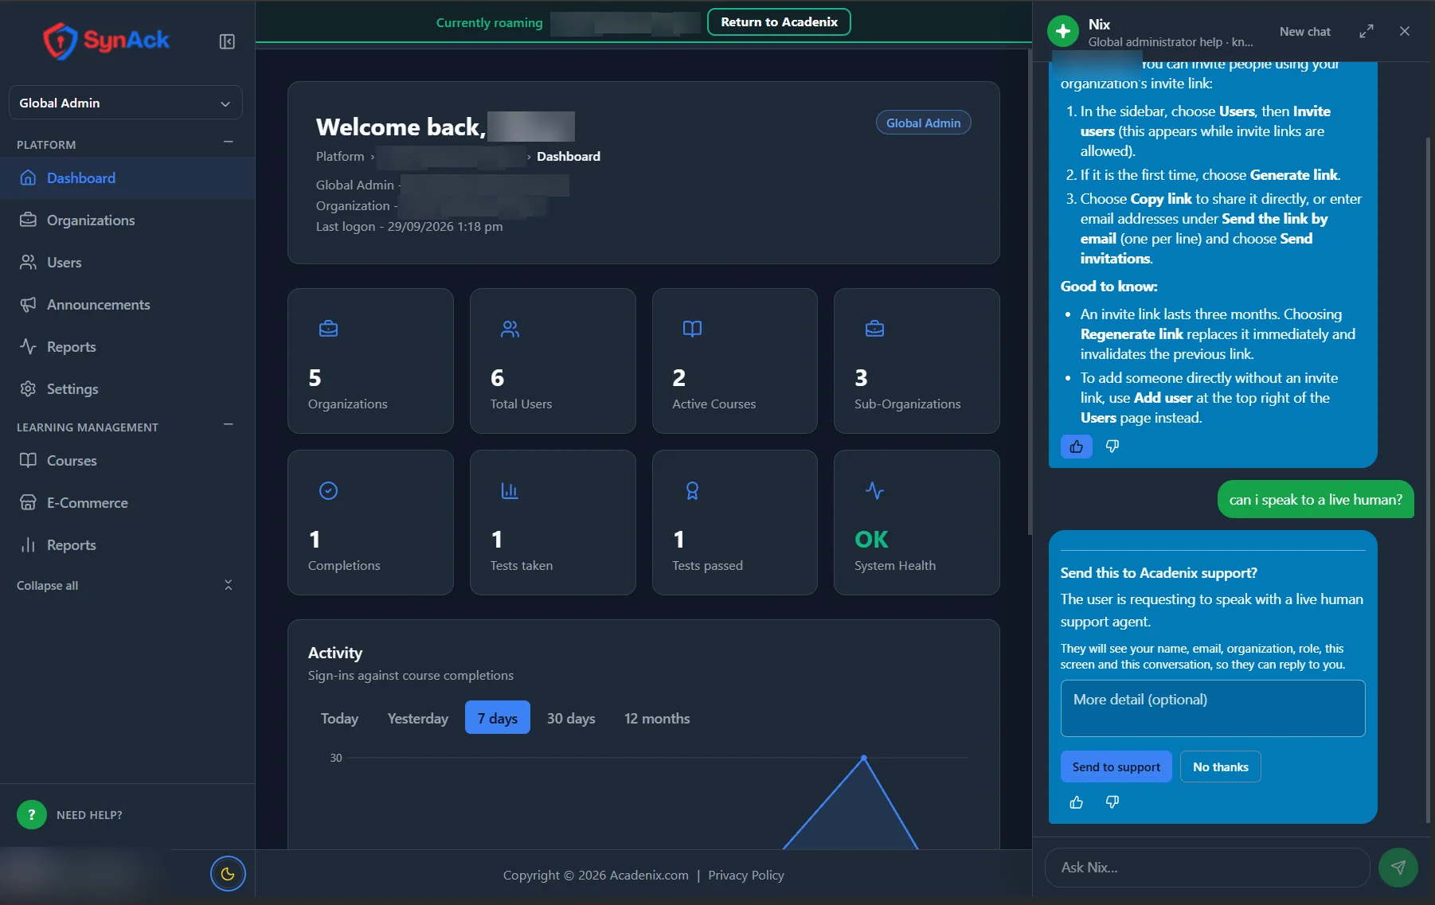
Task: Go to Organizations page
Action: pos(127,220)
